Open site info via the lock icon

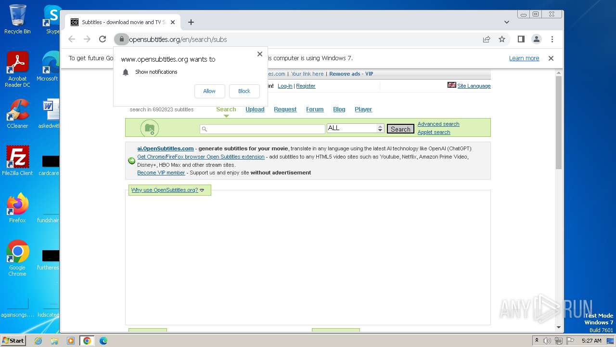coord(121,39)
